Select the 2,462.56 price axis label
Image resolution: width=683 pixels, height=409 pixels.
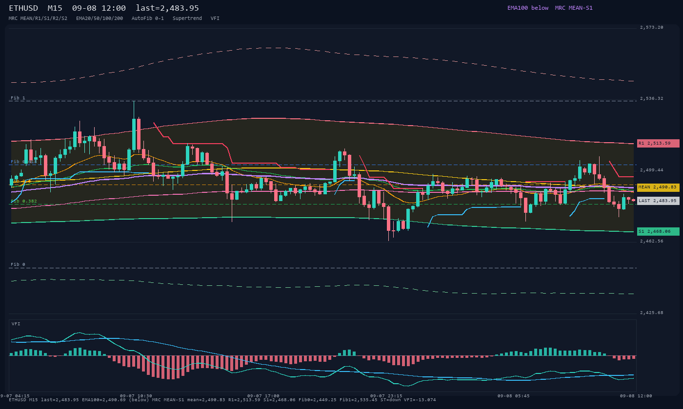tap(652, 241)
